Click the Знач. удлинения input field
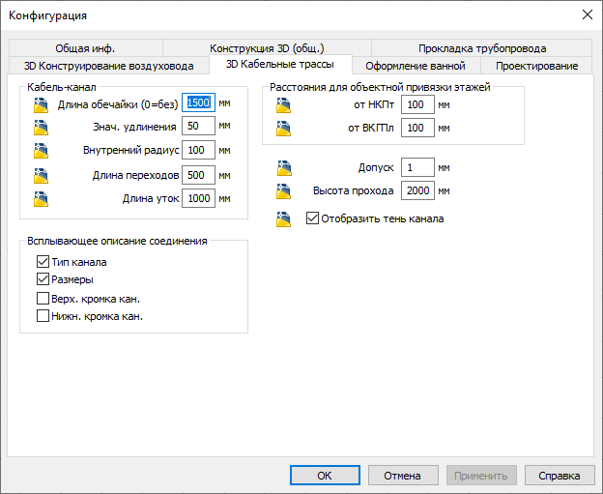The width and height of the screenshot is (603, 494). (x=198, y=126)
